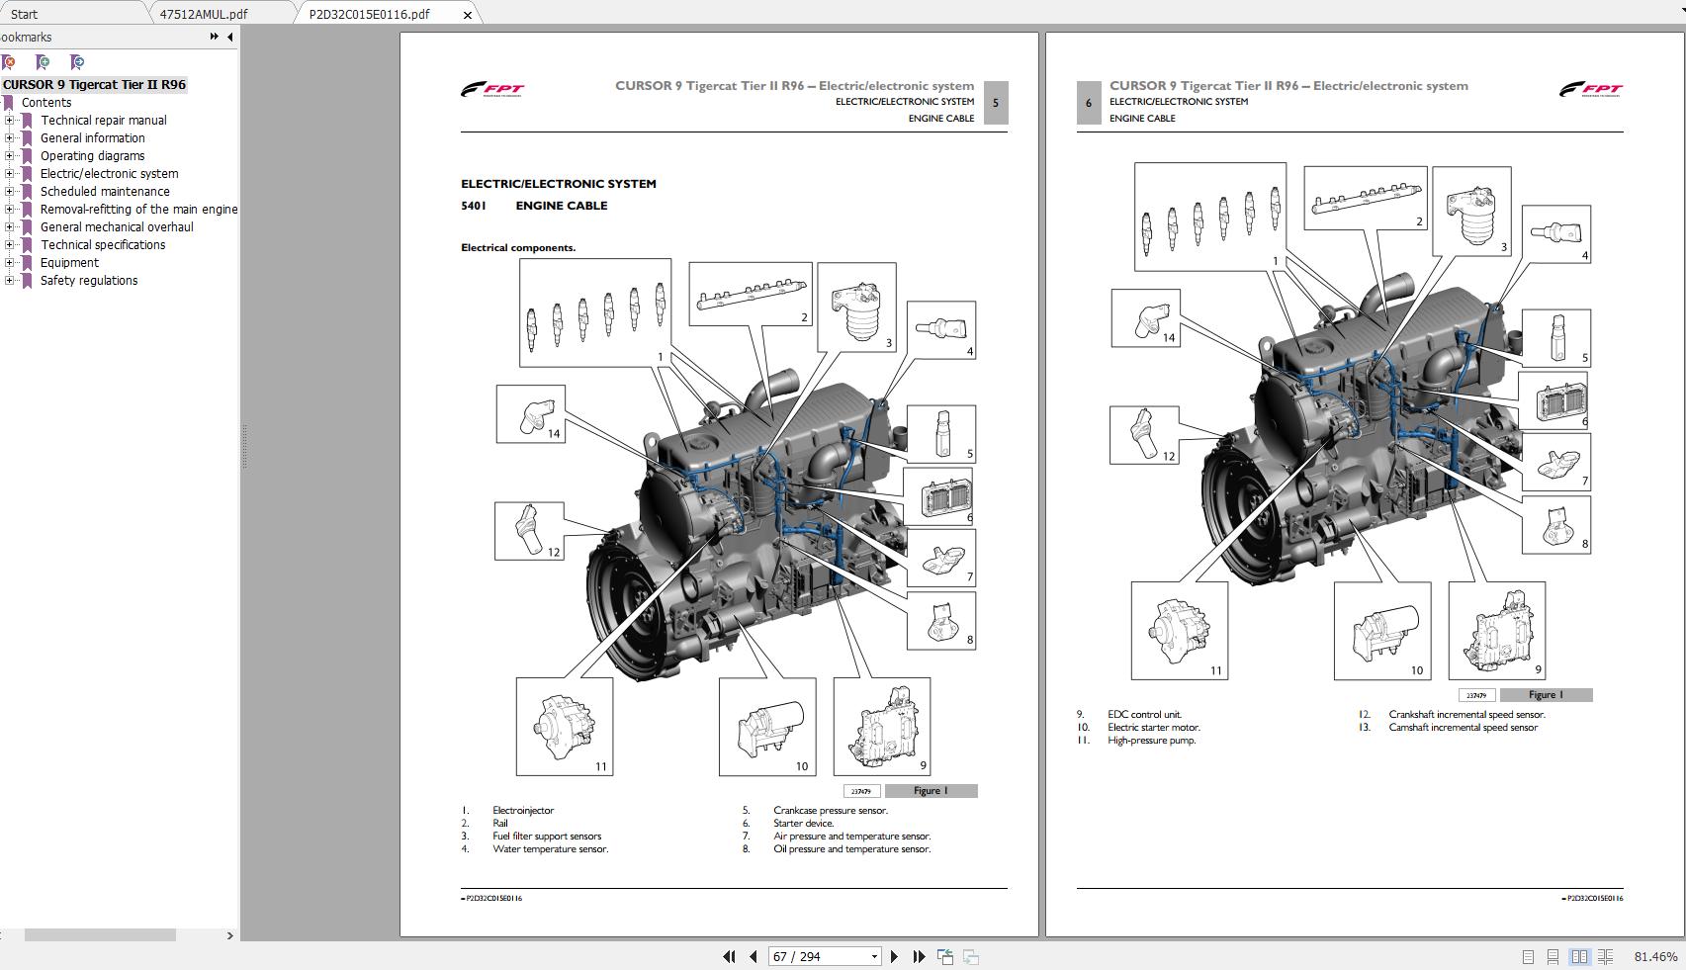Click the go-to-bookmark arrow icon

75,61
